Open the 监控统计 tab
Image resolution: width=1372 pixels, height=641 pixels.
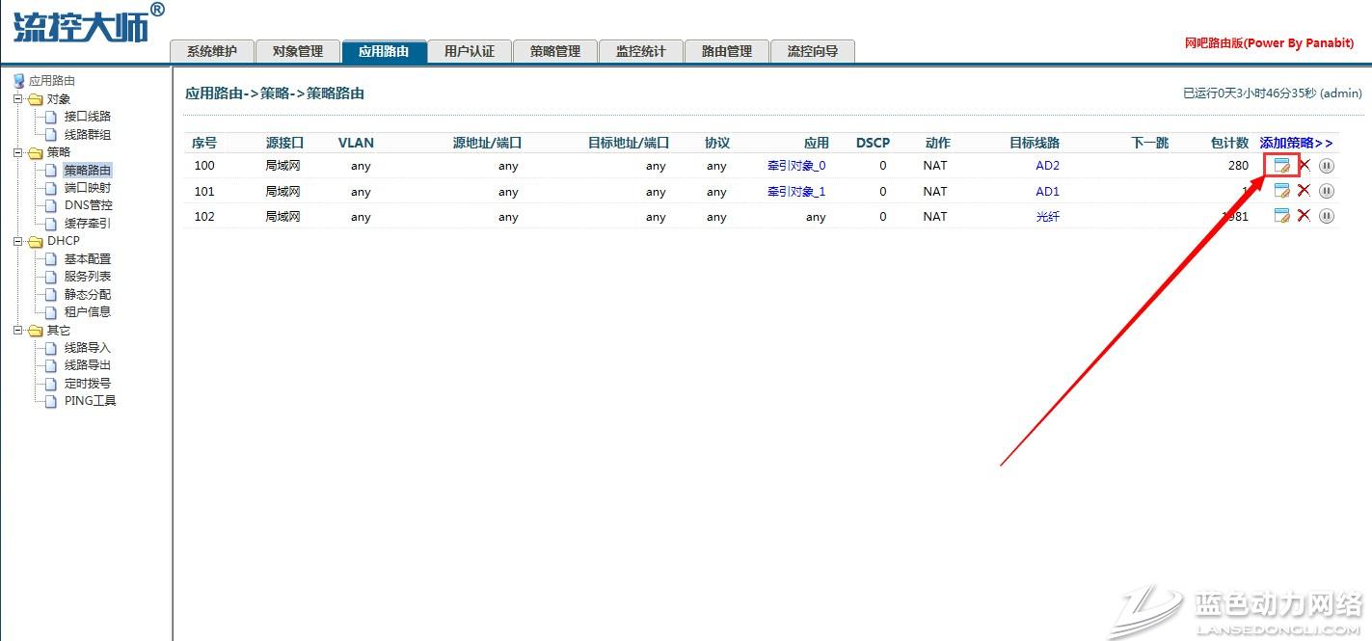pyautogui.click(x=640, y=51)
